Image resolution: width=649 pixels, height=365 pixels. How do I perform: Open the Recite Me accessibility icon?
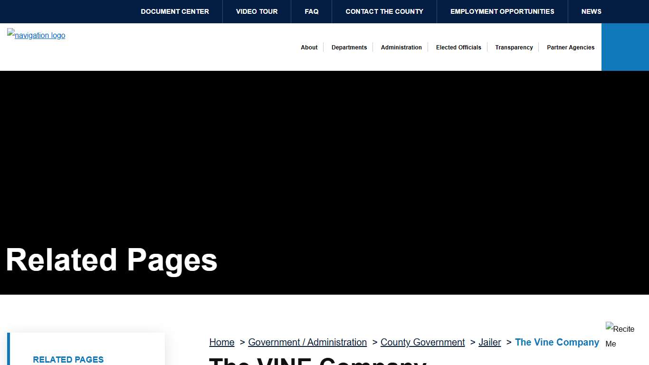tap(620, 336)
